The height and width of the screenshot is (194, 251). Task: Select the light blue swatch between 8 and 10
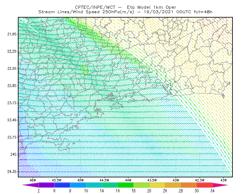(78, 185)
